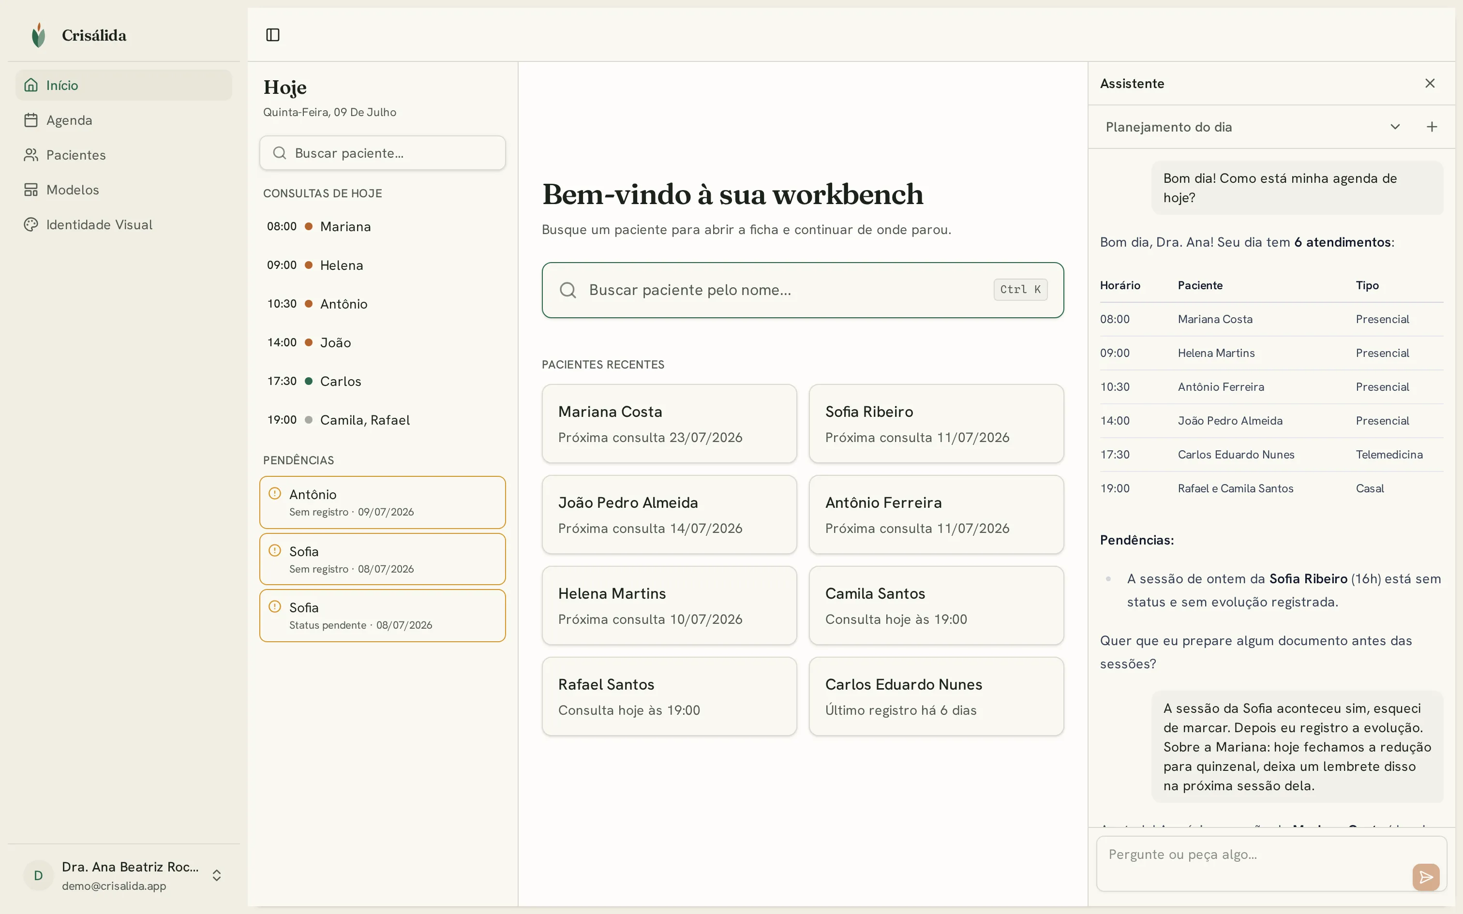Viewport: 1463px width, 914px height.
Task: Toggle the sidebar panel icon
Action: pos(273,35)
